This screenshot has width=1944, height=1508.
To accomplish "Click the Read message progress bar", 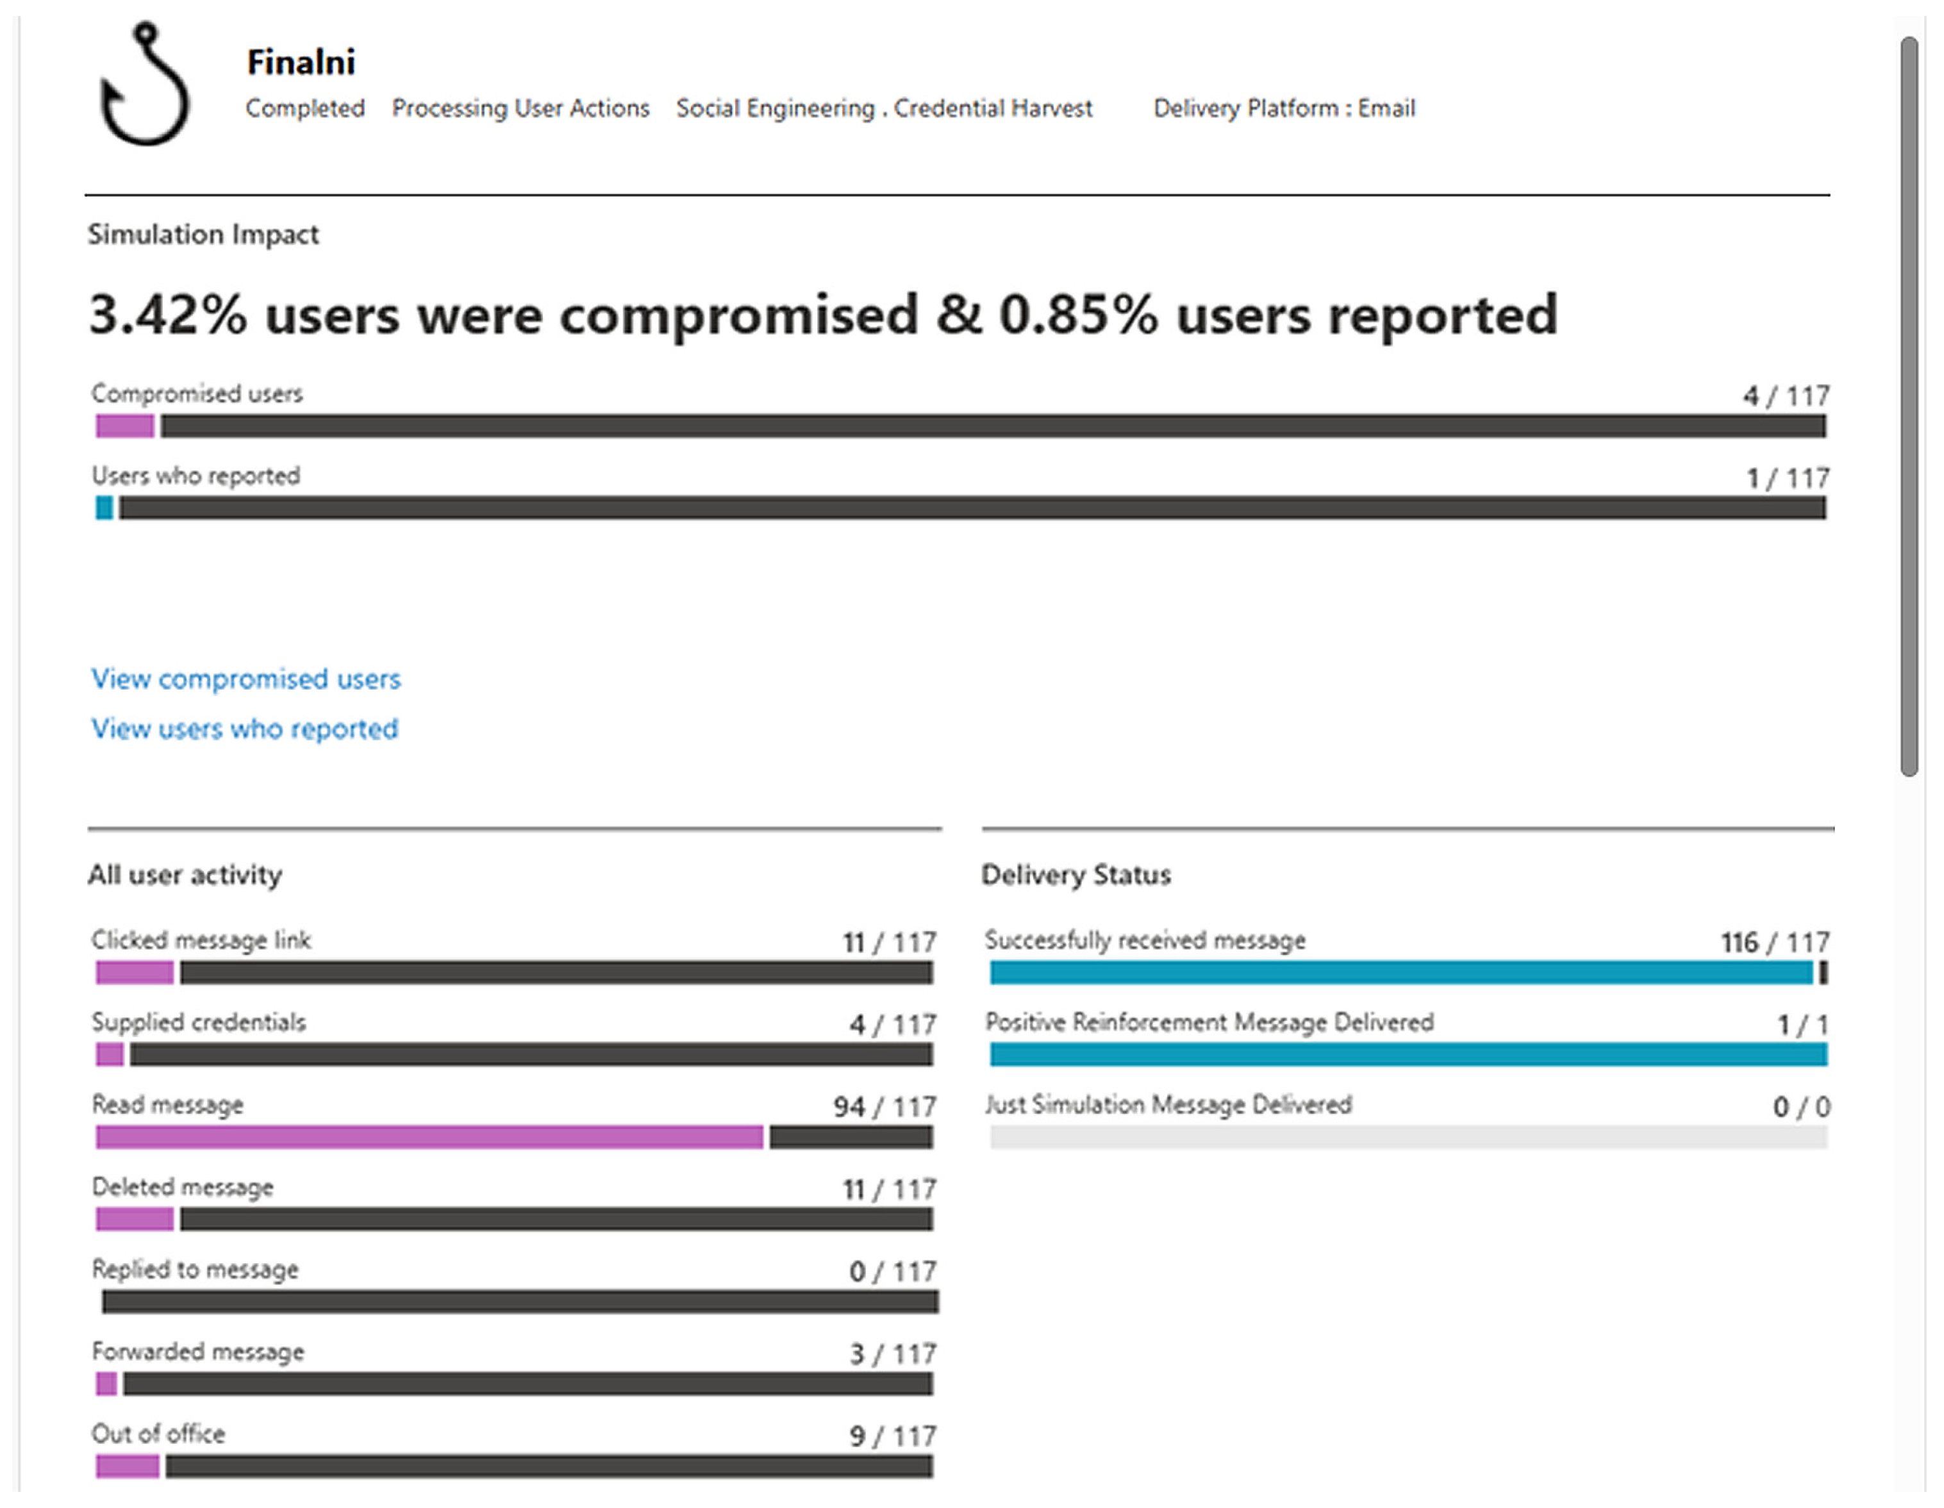I will point(513,1137).
